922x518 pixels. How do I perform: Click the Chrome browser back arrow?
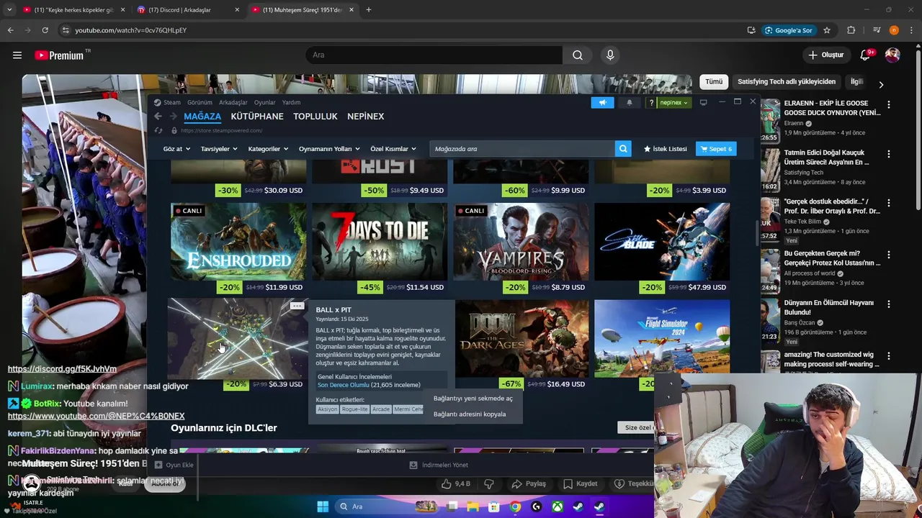[10, 30]
